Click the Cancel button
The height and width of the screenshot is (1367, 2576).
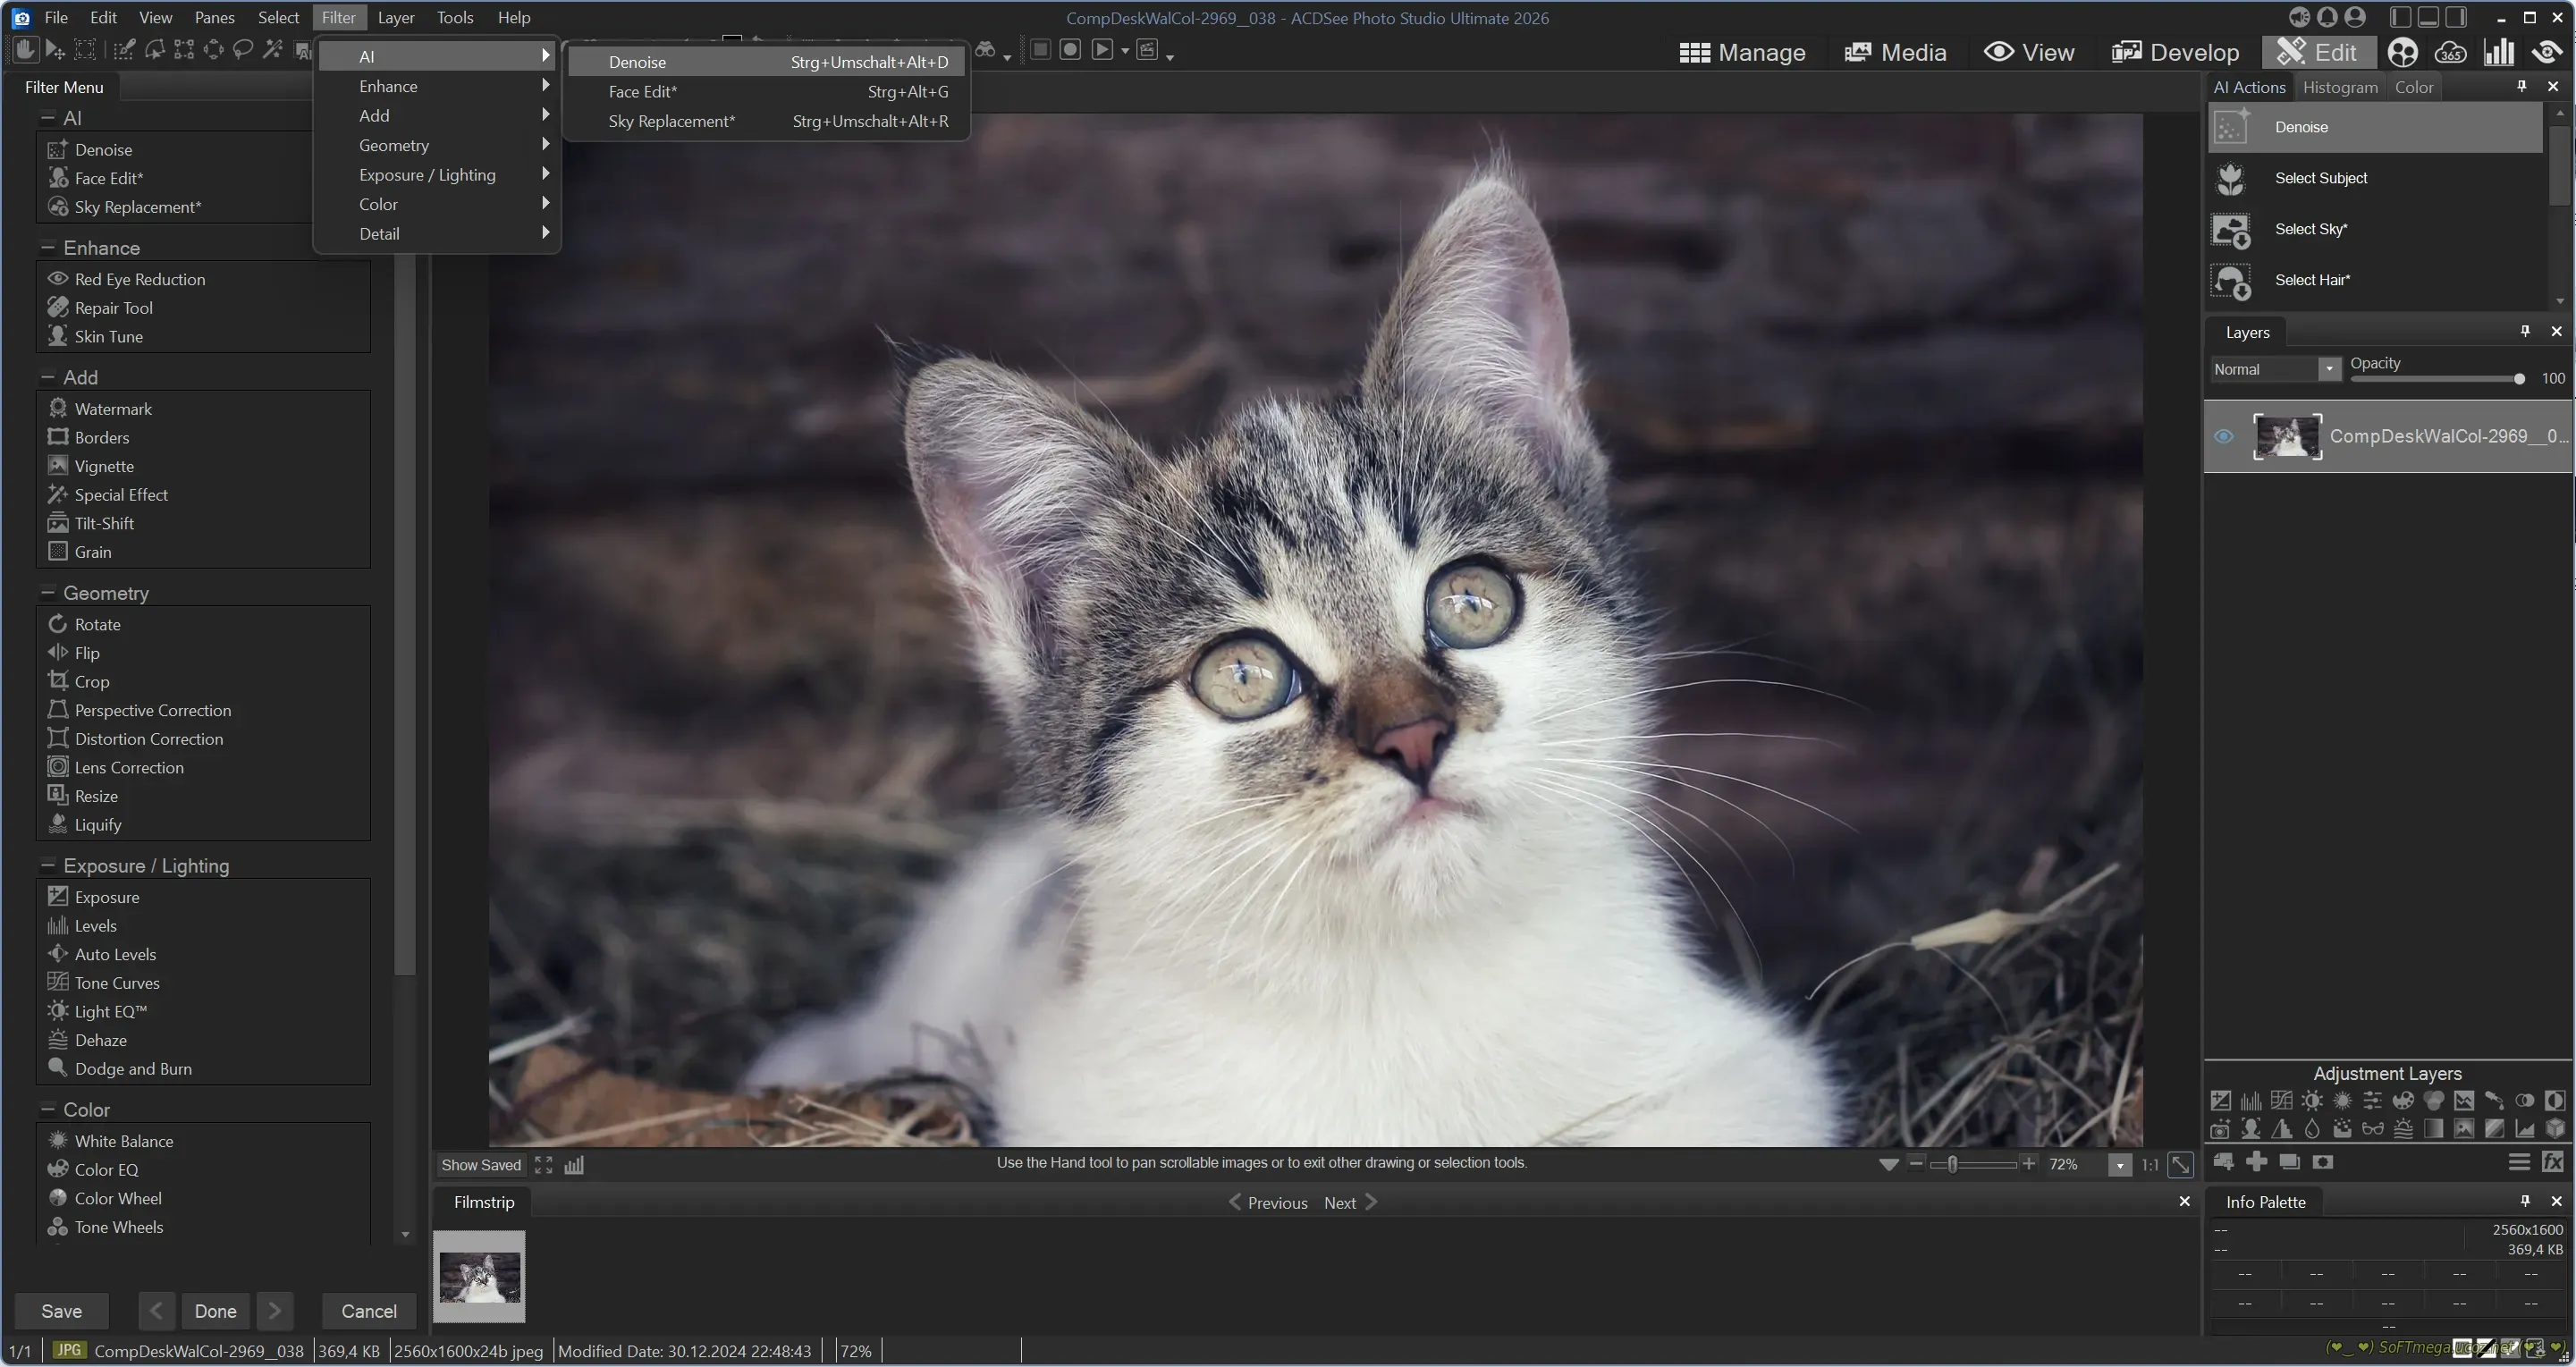(369, 1311)
